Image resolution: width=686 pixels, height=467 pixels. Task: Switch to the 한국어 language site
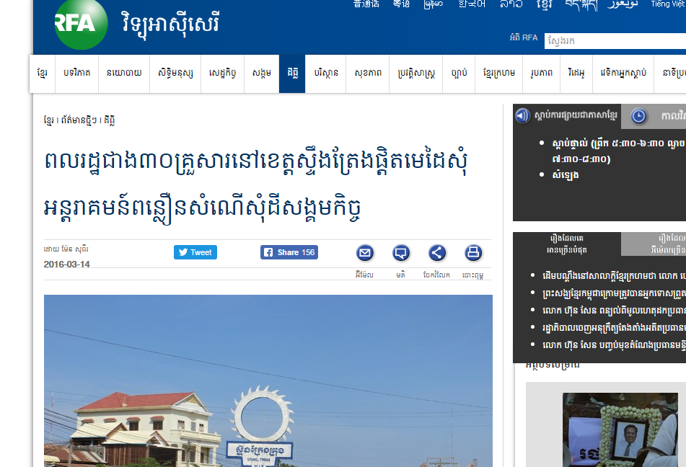[x=472, y=4]
